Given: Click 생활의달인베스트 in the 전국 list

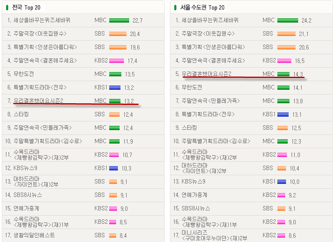Looking at the screenshot, I should click(x=34, y=235).
